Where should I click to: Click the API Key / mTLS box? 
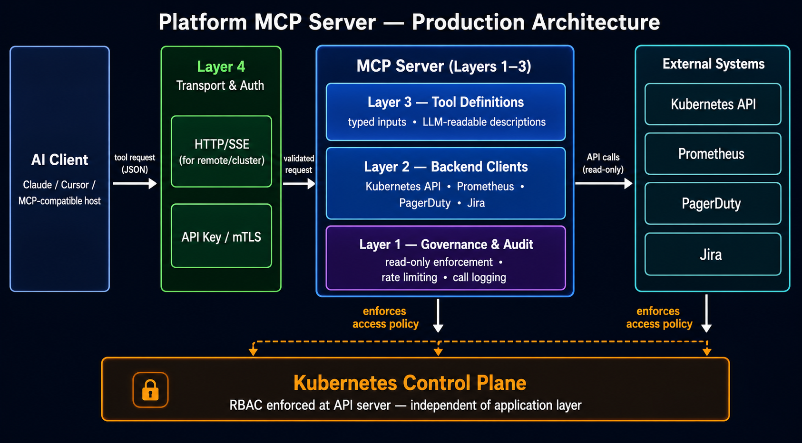click(x=221, y=236)
